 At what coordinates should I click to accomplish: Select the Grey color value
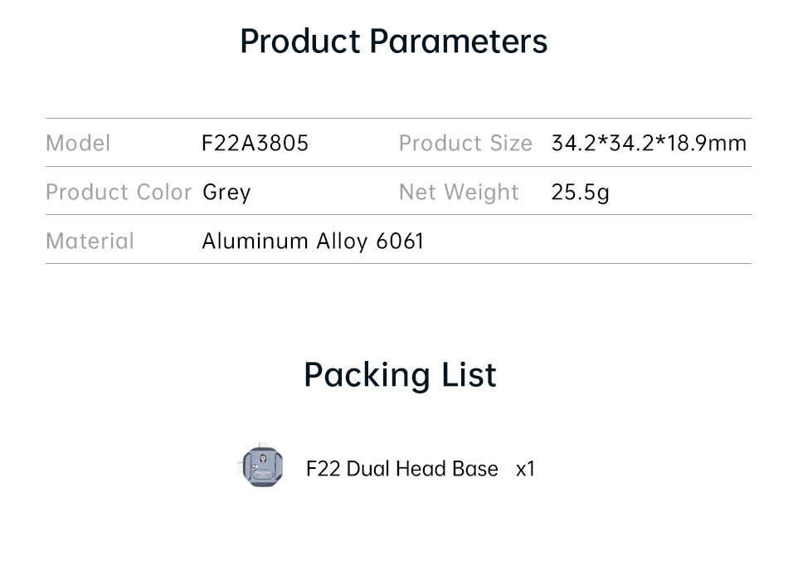tap(226, 193)
